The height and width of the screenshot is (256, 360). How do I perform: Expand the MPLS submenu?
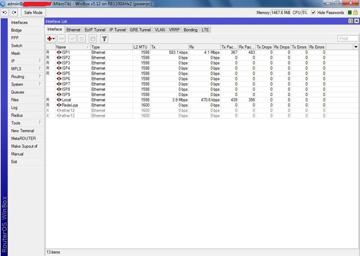coord(26,69)
